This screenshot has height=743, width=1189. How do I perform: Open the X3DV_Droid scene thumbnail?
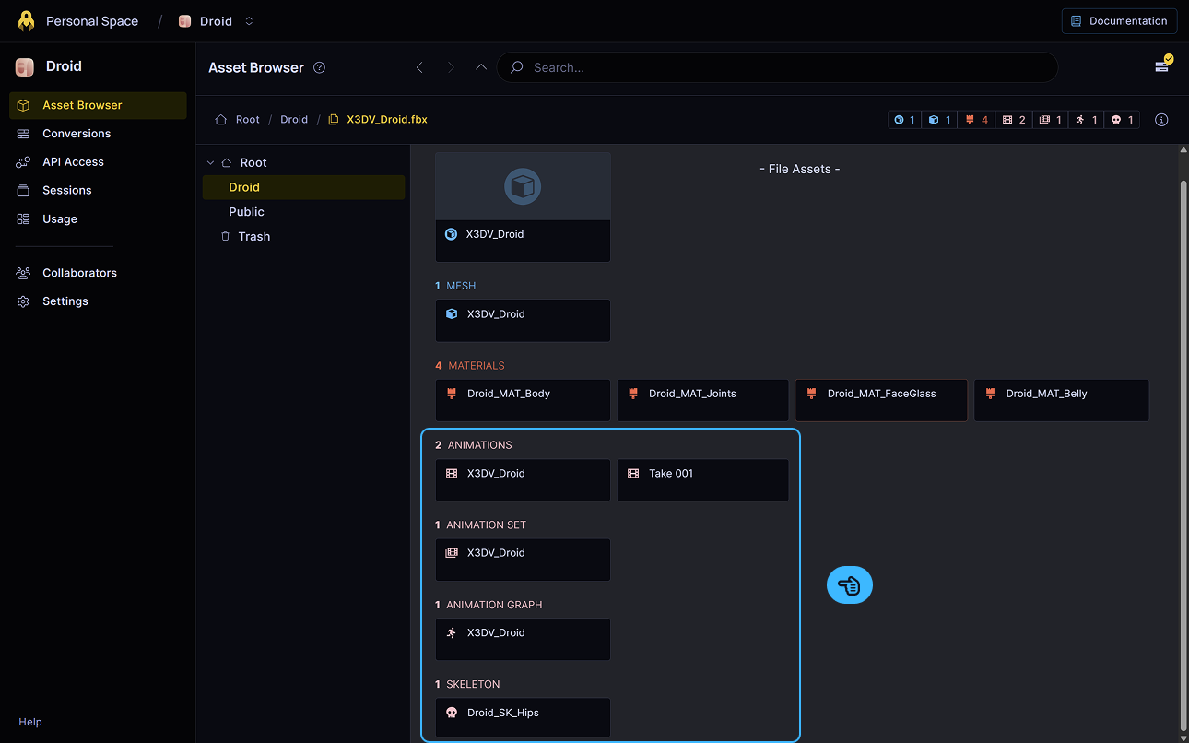pyautogui.click(x=523, y=188)
